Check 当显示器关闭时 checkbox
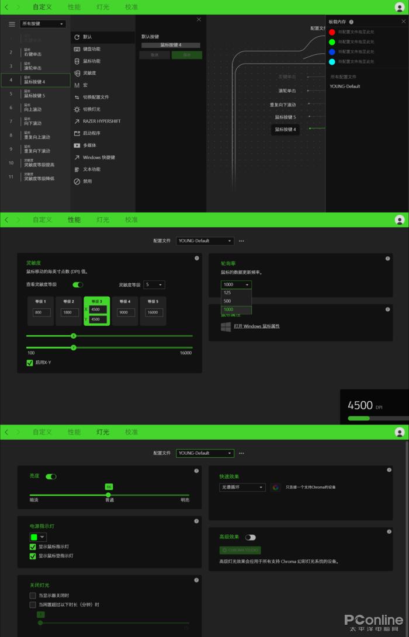Image resolution: width=409 pixels, height=637 pixels. pos(33,596)
